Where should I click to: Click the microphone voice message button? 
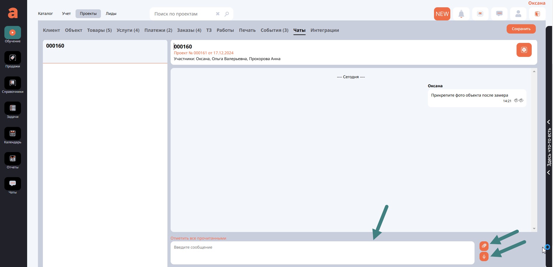pos(484,256)
